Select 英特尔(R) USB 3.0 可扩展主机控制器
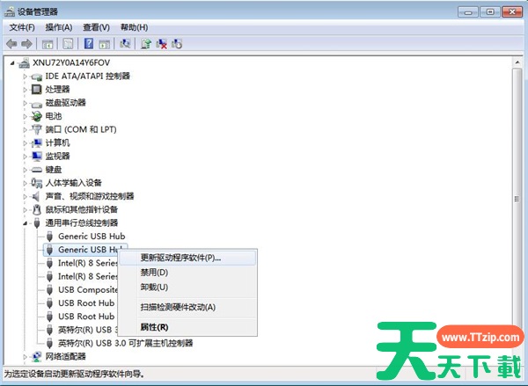 (125, 343)
